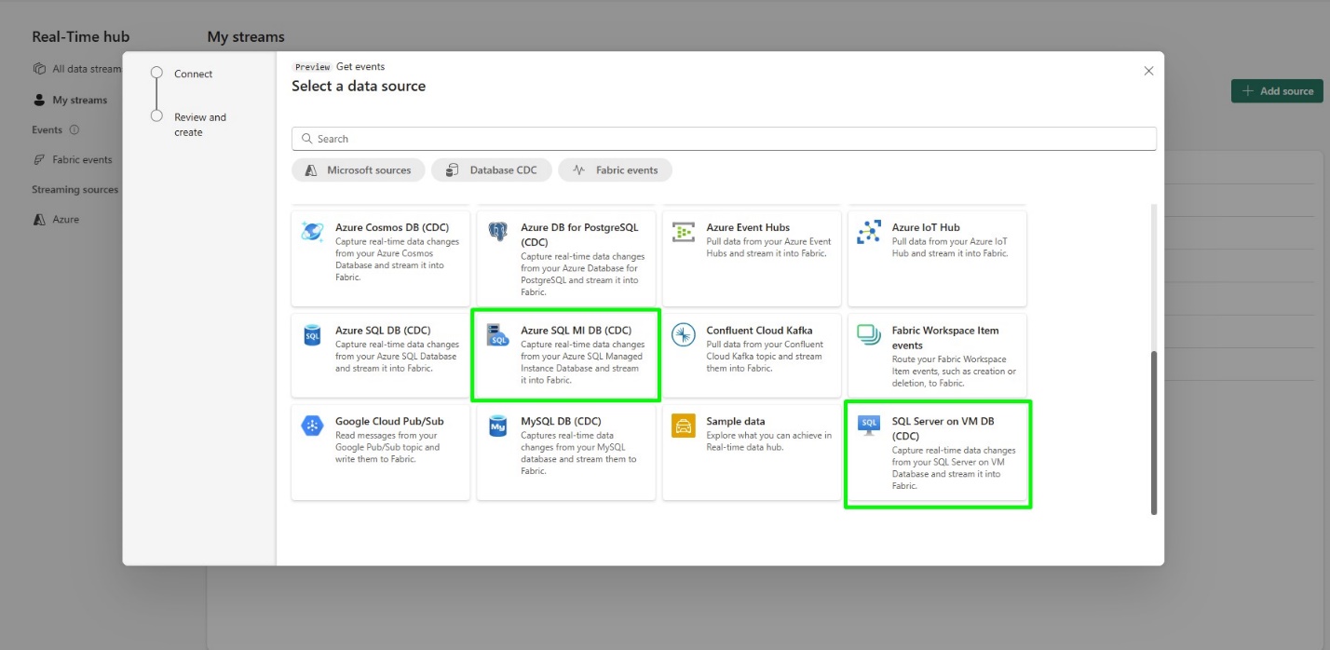Viewport: 1330px width, 650px height.
Task: Click the Preview badge
Action: (x=312, y=67)
